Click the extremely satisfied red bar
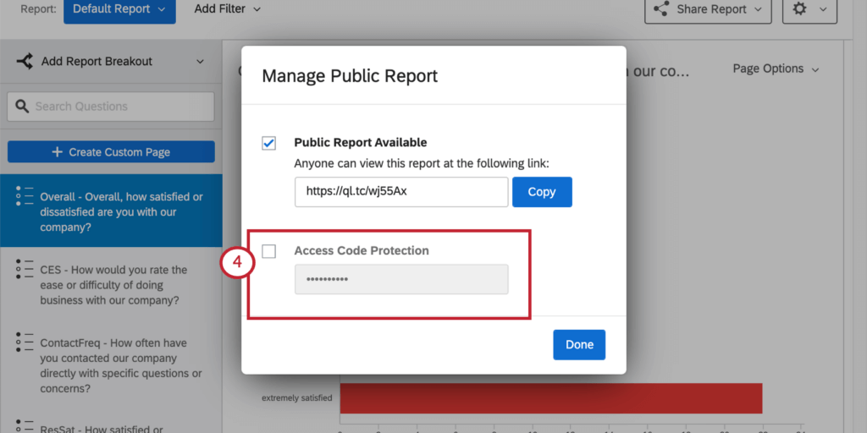The width and height of the screenshot is (867, 433). coord(550,397)
